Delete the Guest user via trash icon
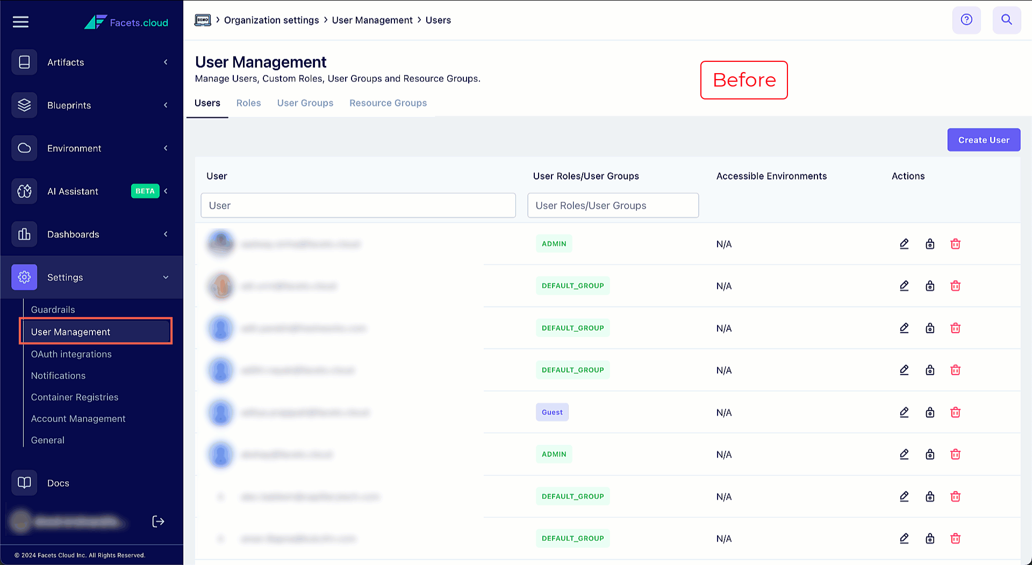1032x565 pixels. tap(955, 412)
